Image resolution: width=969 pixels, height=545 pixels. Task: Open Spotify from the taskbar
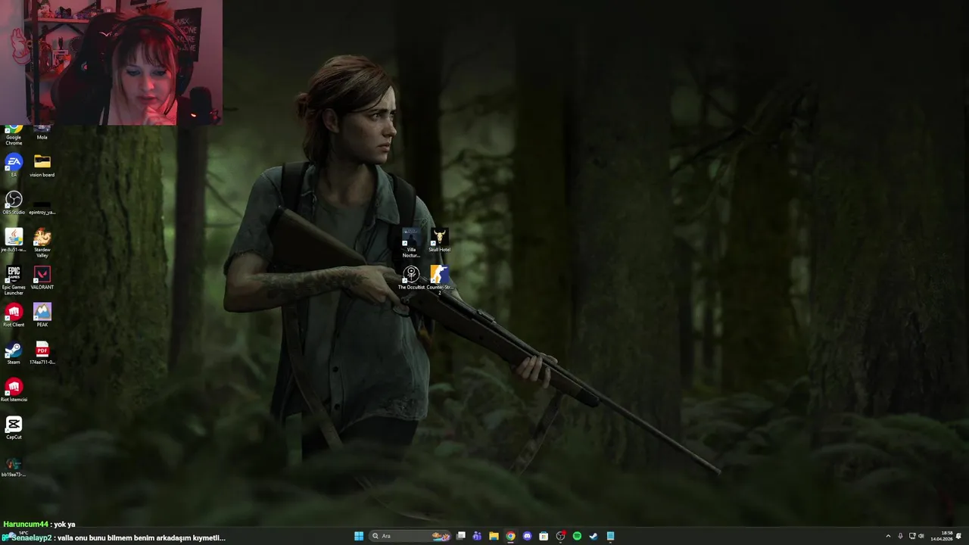[577, 536]
